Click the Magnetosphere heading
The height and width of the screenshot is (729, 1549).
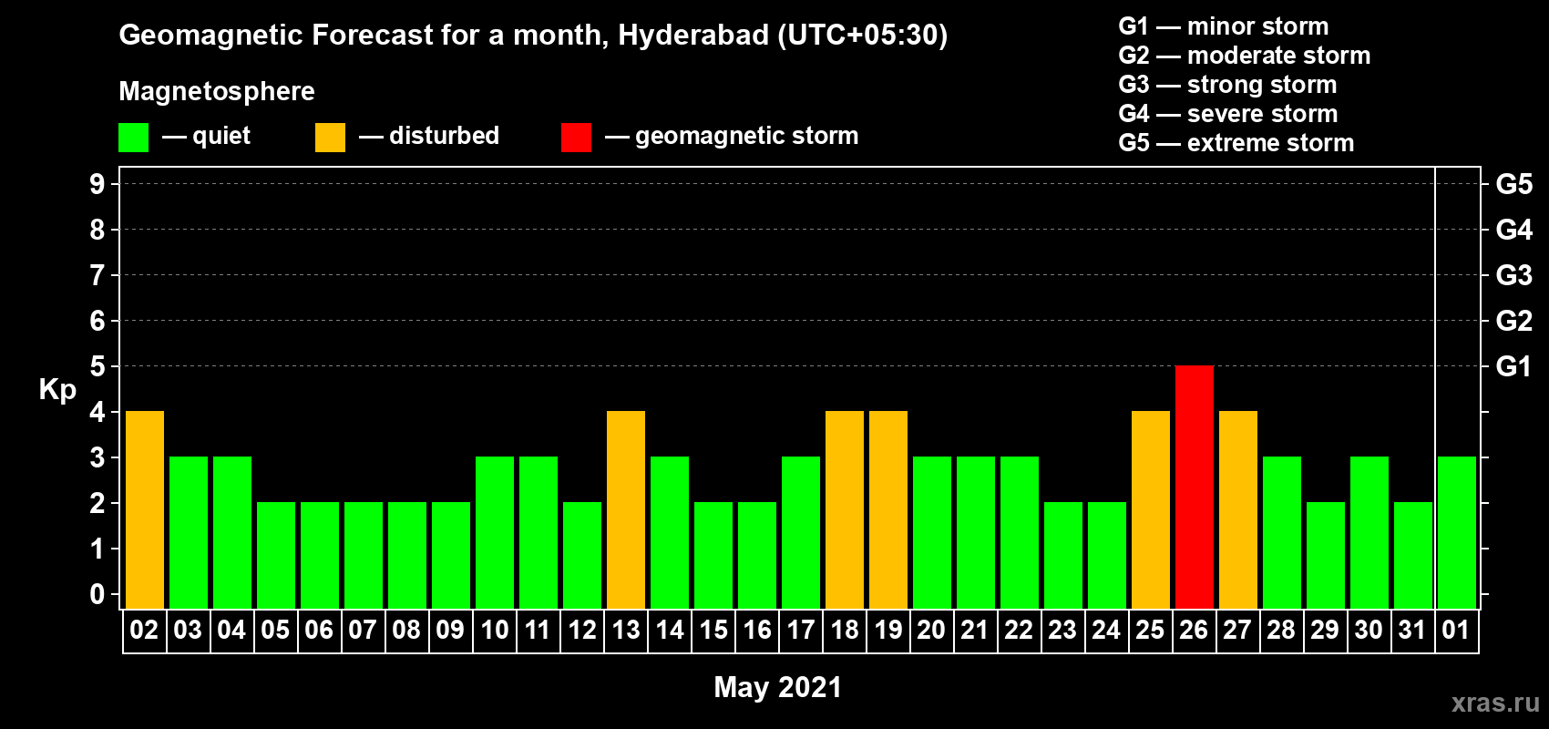(217, 91)
